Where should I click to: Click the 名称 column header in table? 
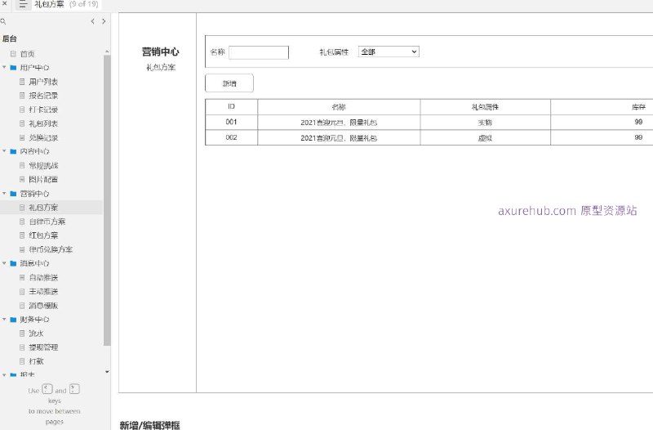click(339, 107)
